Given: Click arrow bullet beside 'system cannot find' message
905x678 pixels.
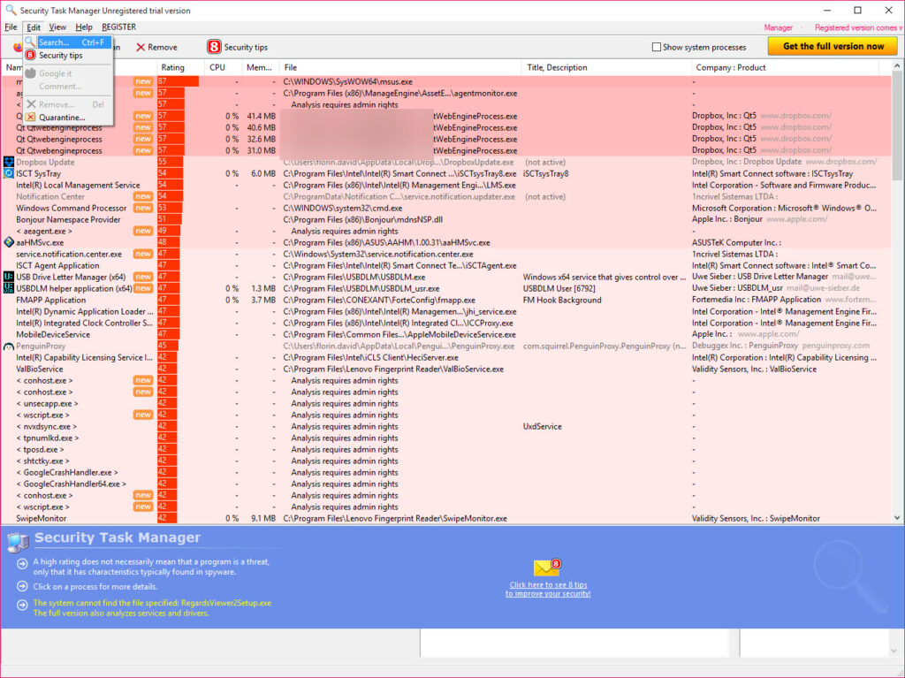Looking at the screenshot, I should [x=22, y=605].
